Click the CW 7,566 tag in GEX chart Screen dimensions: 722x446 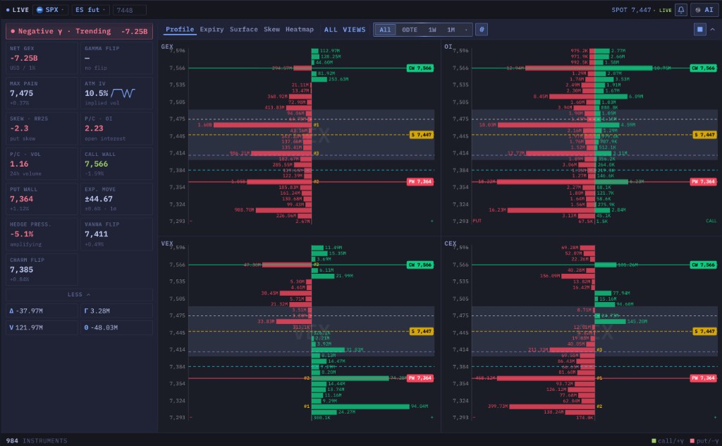pyautogui.click(x=420, y=68)
